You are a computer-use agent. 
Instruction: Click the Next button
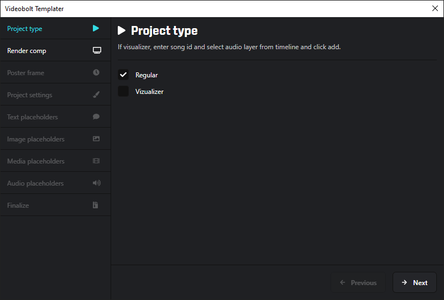(x=415, y=282)
